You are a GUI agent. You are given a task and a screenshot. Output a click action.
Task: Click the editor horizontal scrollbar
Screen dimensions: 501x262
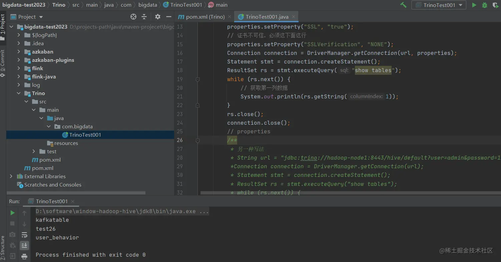tap(350, 193)
